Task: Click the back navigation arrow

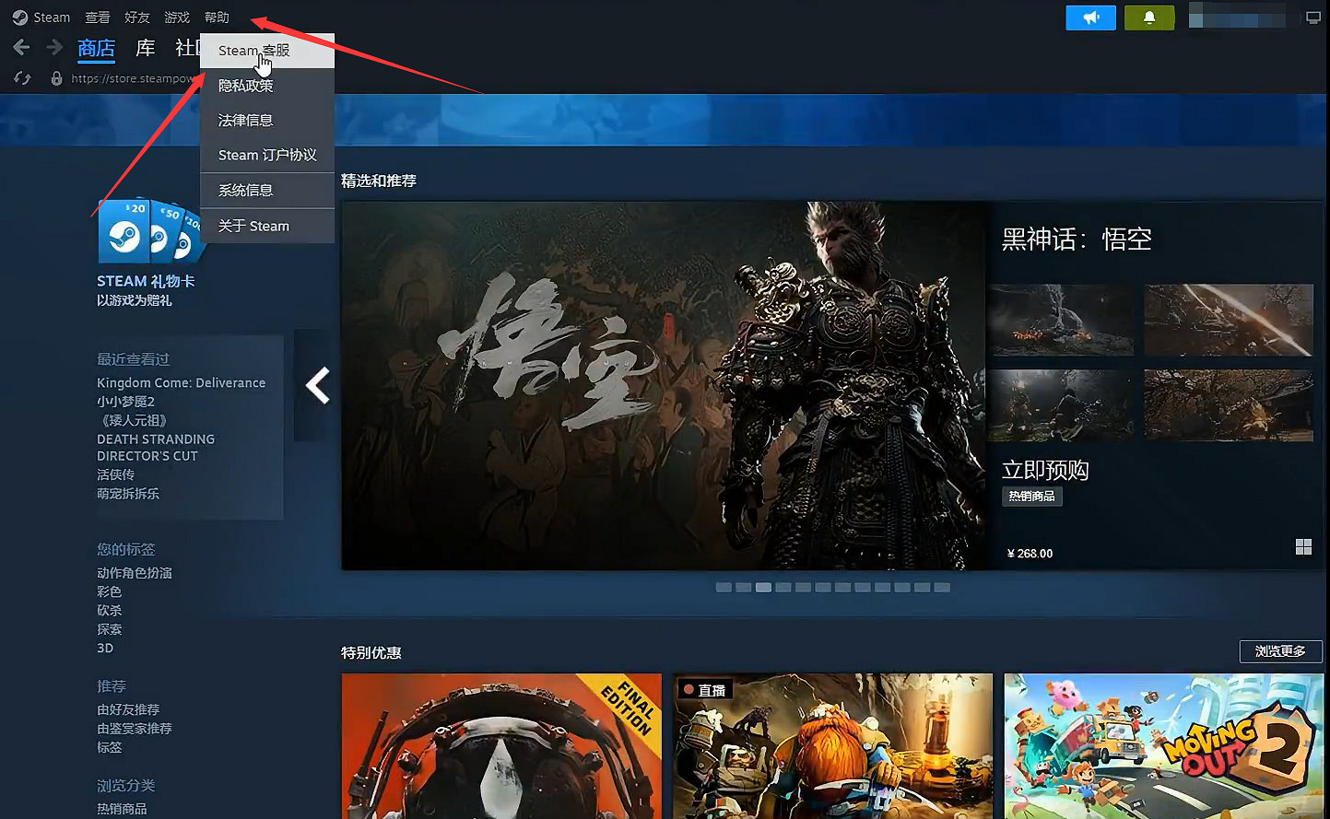Action: [x=22, y=48]
